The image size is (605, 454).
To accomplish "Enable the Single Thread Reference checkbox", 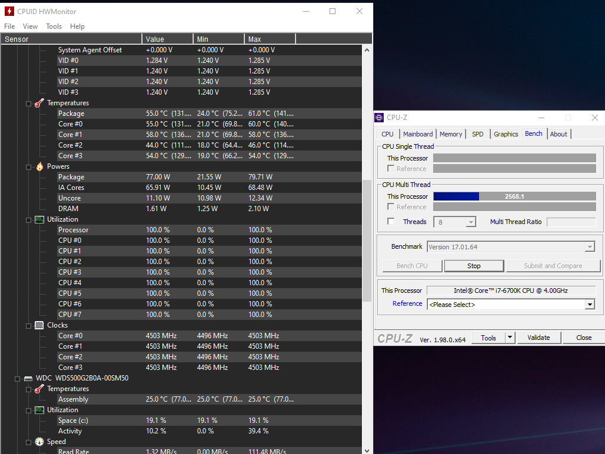I will click(391, 168).
